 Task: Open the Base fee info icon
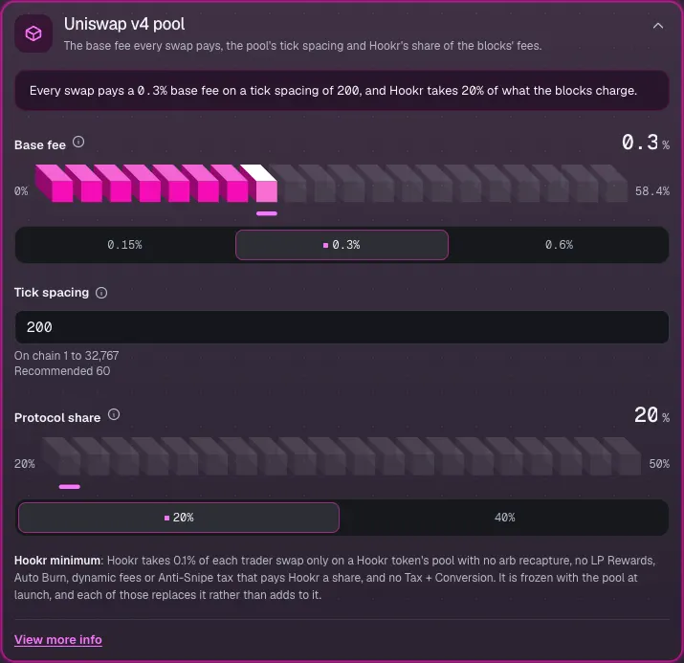click(78, 143)
